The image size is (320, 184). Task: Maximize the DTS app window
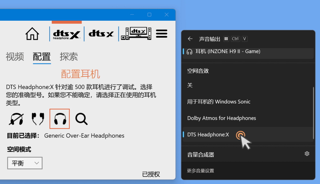(x=149, y=15)
